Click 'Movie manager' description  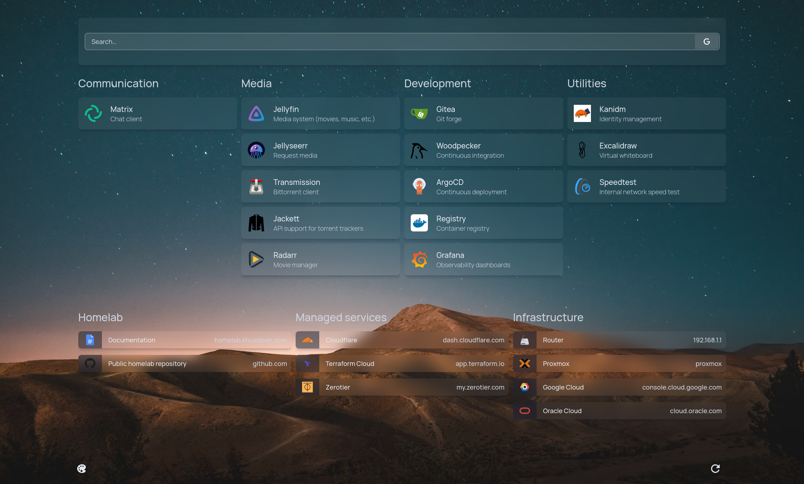[295, 265]
